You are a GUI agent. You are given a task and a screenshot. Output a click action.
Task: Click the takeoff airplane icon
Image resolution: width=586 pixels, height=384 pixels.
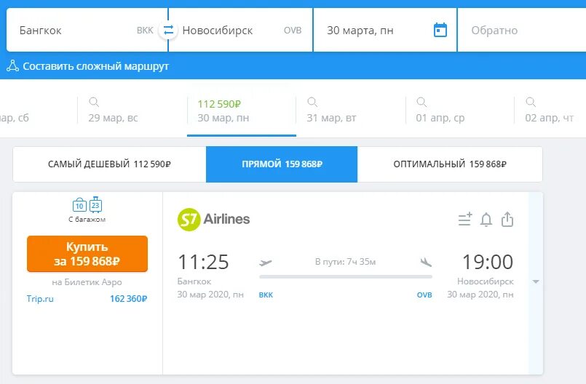(x=266, y=263)
